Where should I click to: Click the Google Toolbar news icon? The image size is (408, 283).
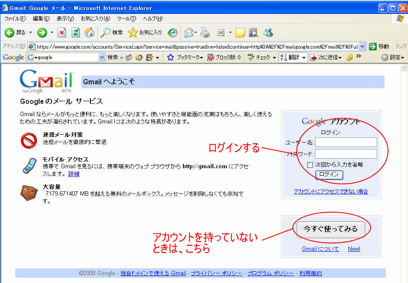click(129, 57)
